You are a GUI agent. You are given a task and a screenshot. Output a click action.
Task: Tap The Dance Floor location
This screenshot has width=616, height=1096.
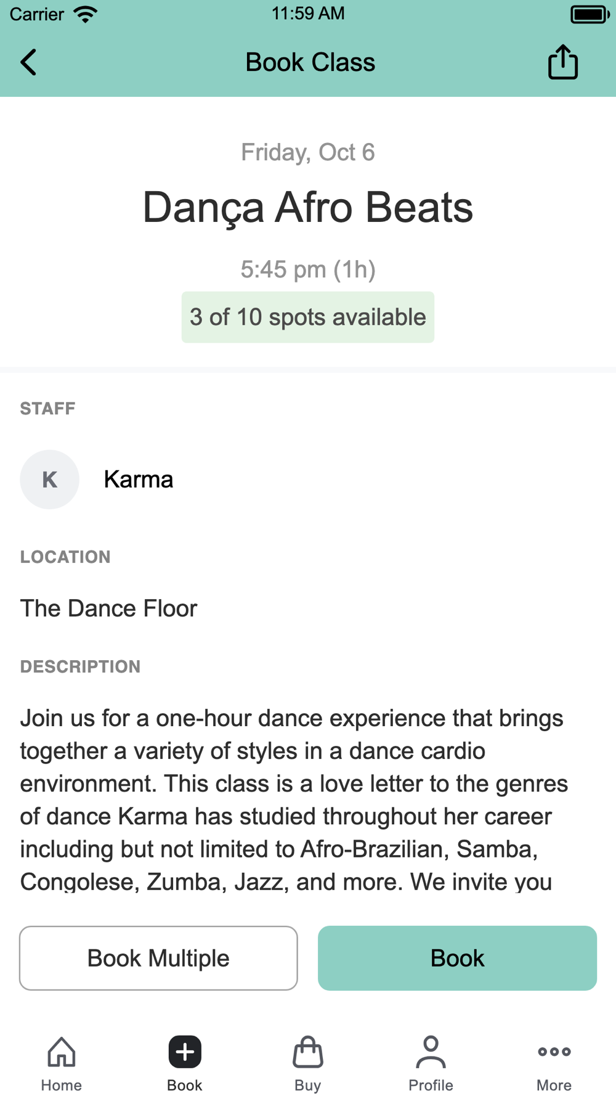coord(108,608)
